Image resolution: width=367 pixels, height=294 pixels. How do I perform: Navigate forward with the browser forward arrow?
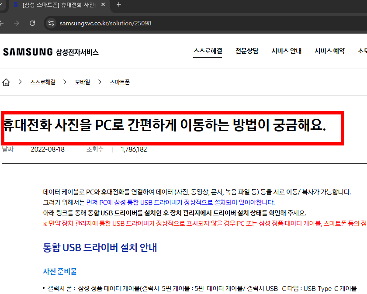[17, 23]
